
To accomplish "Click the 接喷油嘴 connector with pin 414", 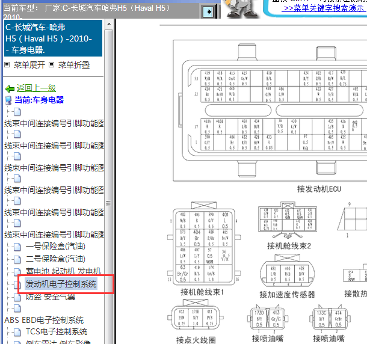I will (x=330, y=318).
